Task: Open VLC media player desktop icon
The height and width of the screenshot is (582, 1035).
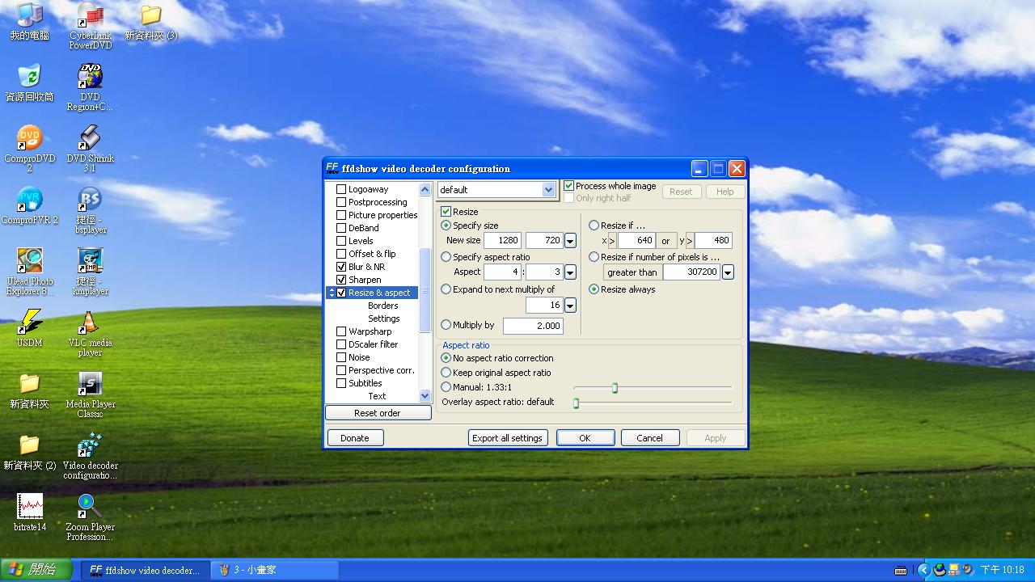Action: 89,325
